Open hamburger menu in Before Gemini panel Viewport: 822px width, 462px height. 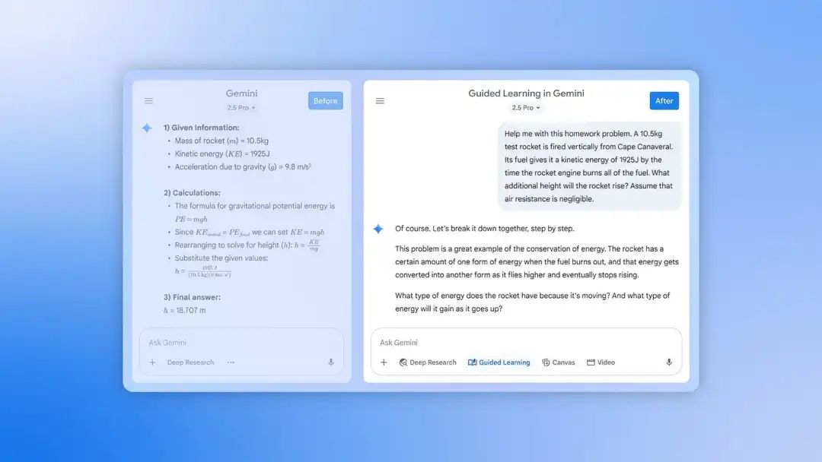[149, 101]
